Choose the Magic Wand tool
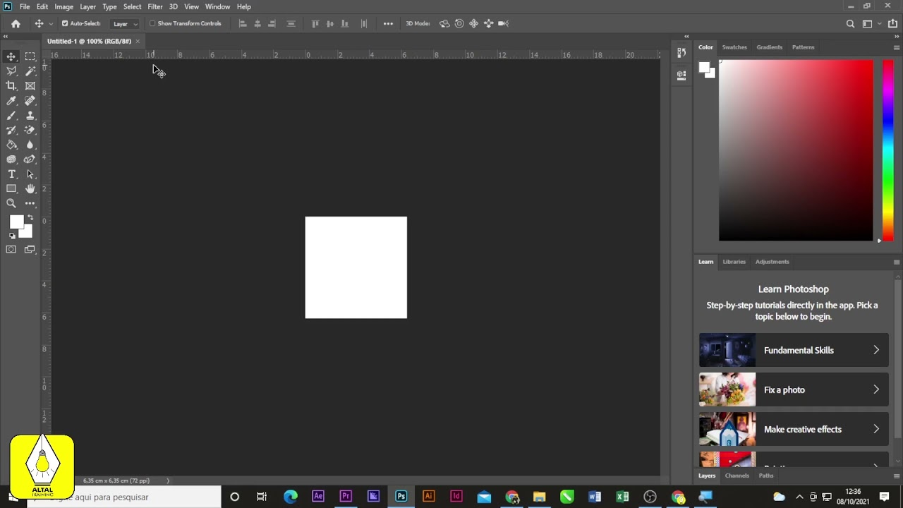903x508 pixels. tap(30, 71)
